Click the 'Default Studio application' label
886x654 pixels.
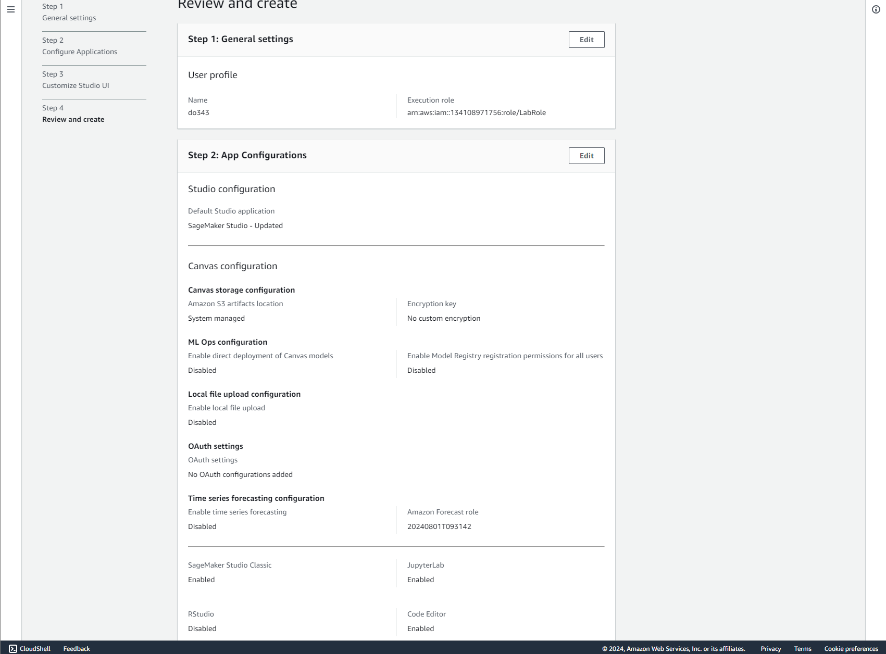231,211
